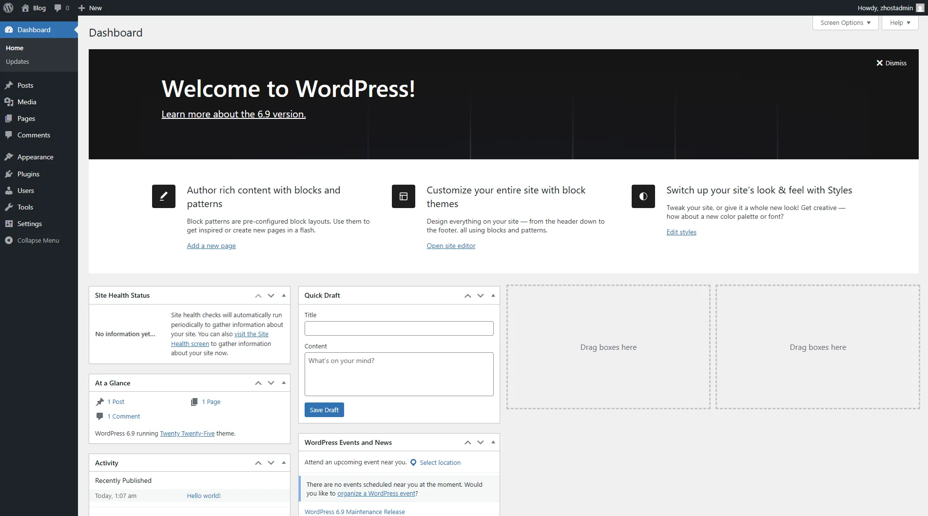Click Edit styles link
928x516 pixels.
coord(681,232)
